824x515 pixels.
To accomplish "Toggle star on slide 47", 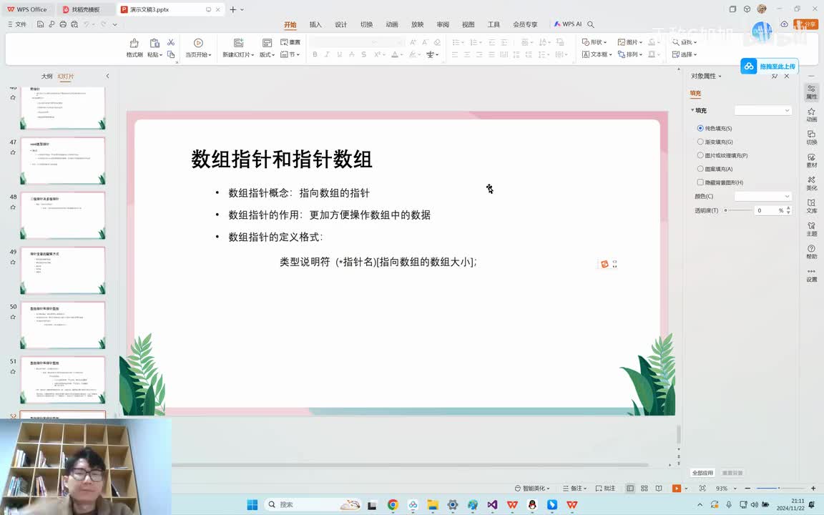I will [13, 152].
